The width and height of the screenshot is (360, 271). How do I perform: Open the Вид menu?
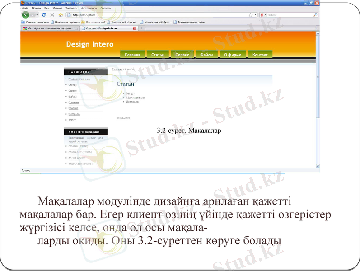point(47,8)
